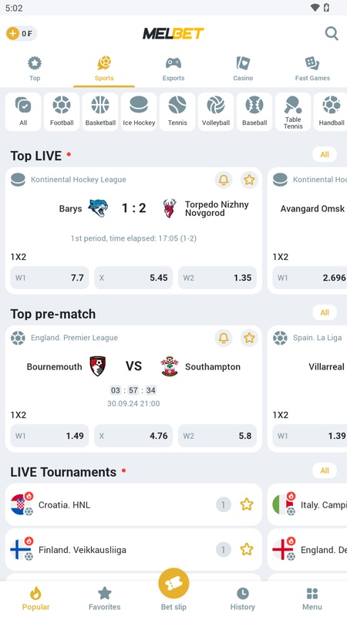Toggle notification bell for Barys match

(x=224, y=180)
